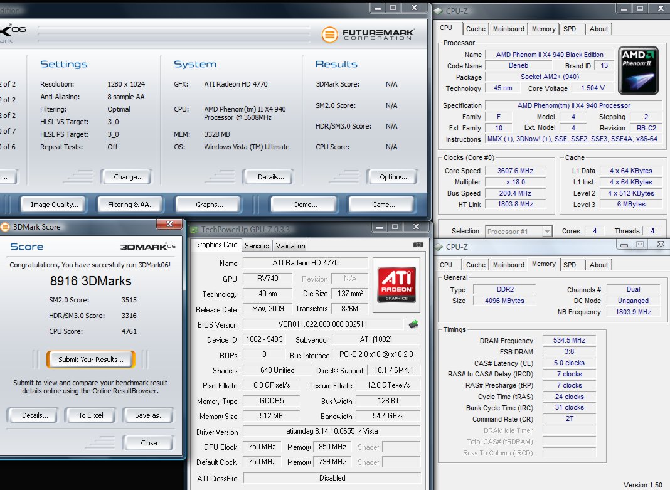The width and height of the screenshot is (670, 490).
Task: Click the DRAM Frequency 534.5 MHz value
Action: (569, 341)
